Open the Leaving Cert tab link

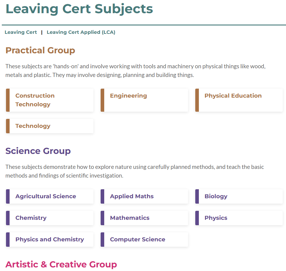point(21,32)
